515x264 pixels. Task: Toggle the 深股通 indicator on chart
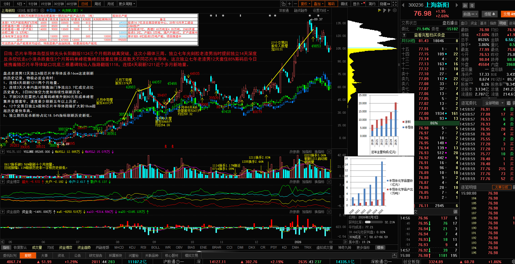coord(284,10)
